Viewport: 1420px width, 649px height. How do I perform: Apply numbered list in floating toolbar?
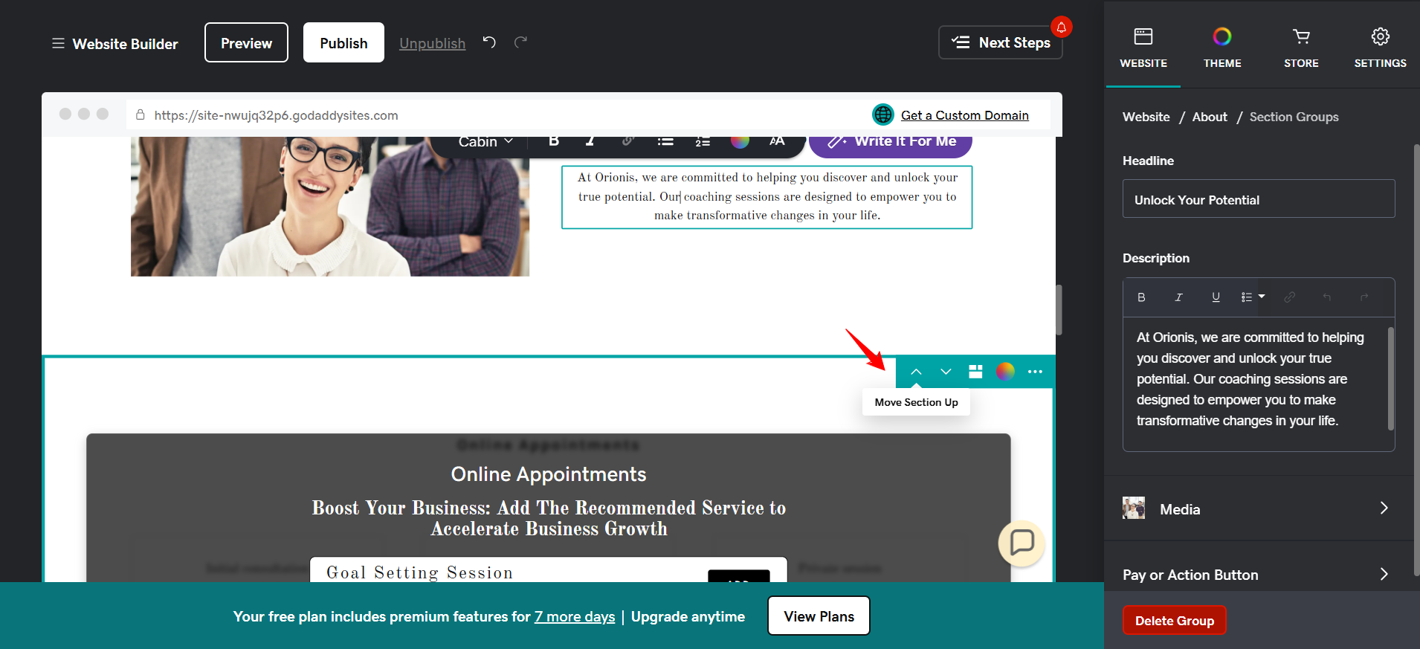[x=703, y=142]
